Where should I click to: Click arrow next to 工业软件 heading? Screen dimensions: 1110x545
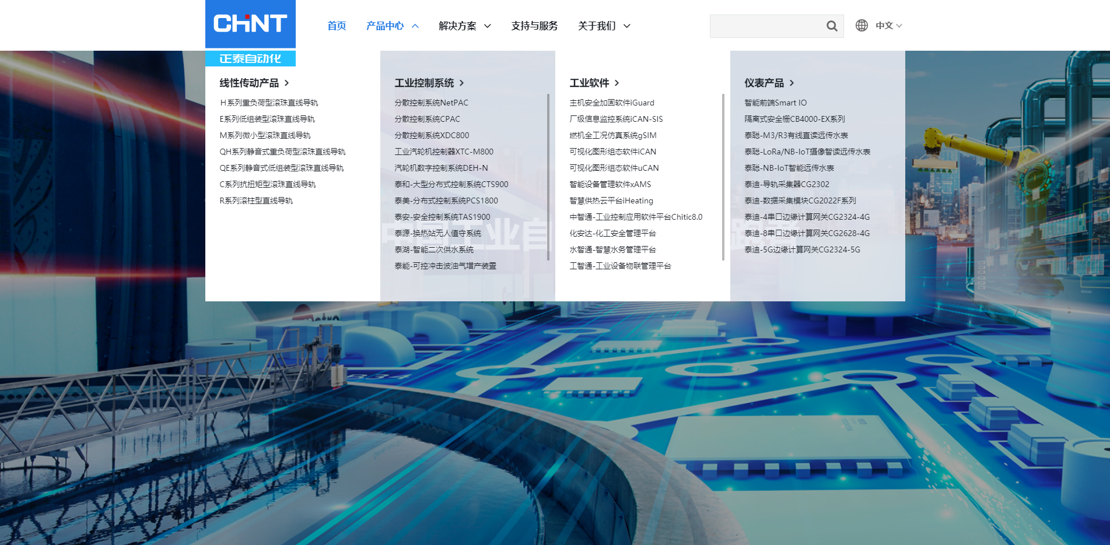pos(617,83)
